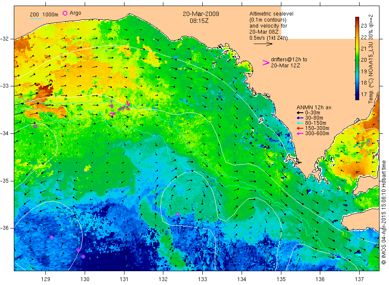This screenshot has height=285, width=389.
Task: Click the latitude label -34
Action: pyautogui.click(x=4, y=133)
